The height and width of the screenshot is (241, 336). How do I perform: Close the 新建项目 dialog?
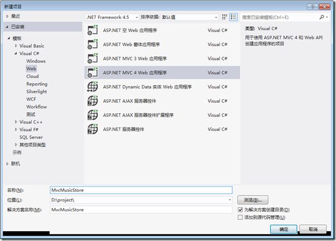pos(325,6)
